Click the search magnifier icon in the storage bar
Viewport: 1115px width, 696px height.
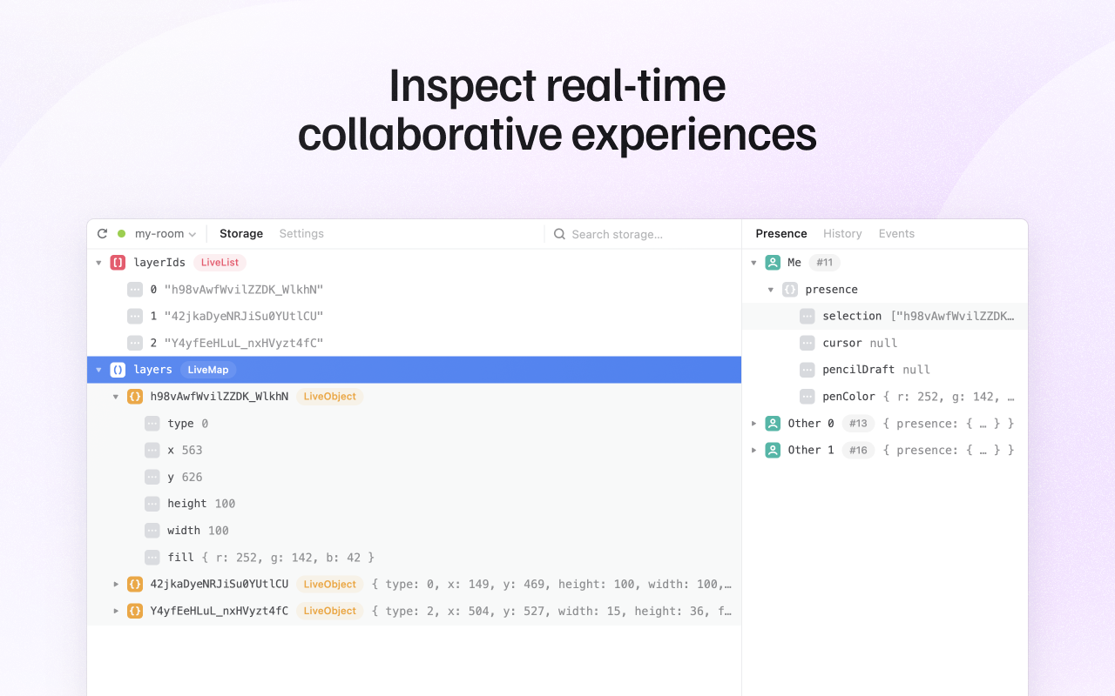pos(559,234)
